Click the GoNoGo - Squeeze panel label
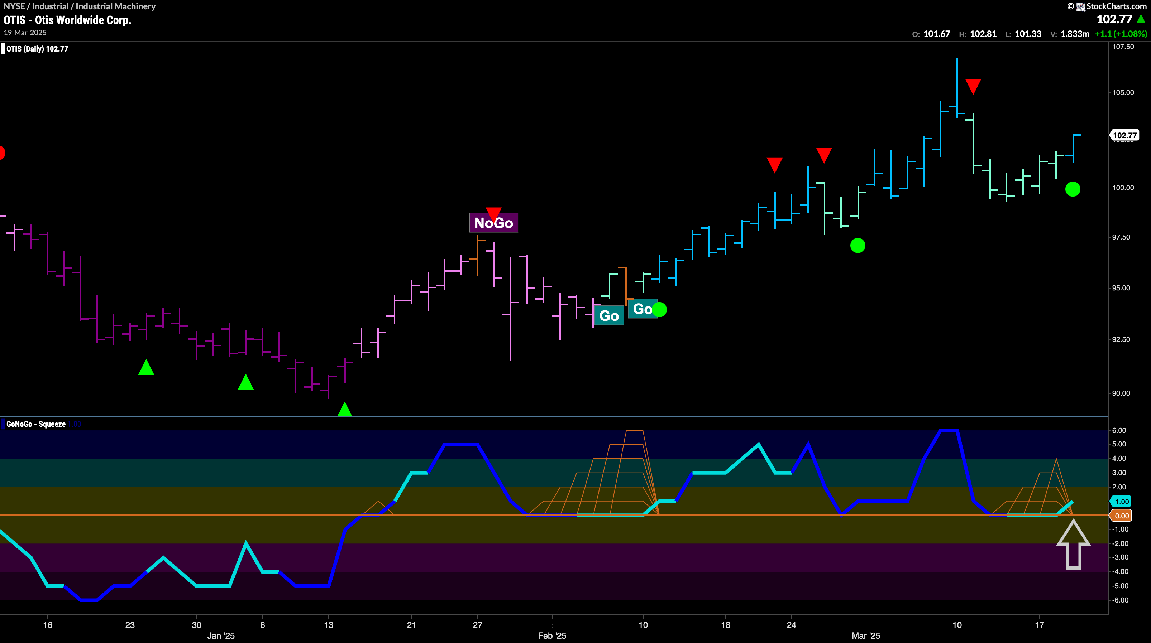Viewport: 1151px width, 643px height. tap(36, 424)
